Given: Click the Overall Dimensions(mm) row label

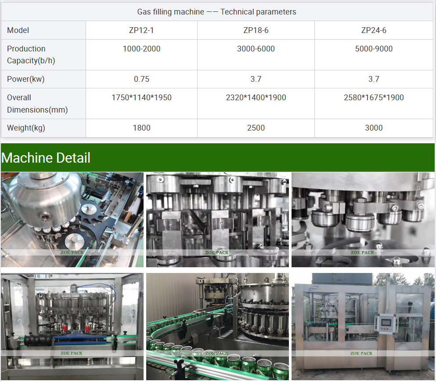Looking at the screenshot, I should (x=37, y=104).
